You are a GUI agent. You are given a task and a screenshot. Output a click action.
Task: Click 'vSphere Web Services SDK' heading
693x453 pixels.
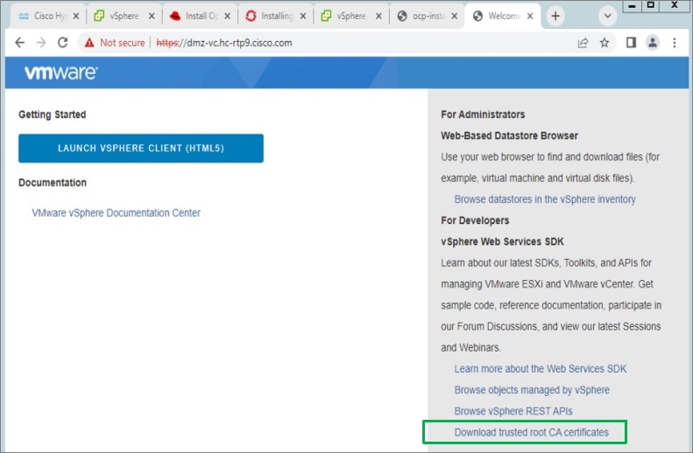(502, 241)
